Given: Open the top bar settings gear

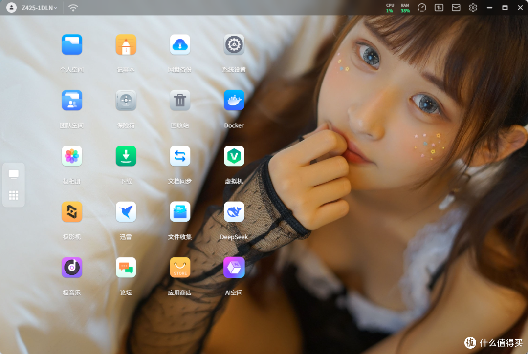Looking at the screenshot, I should (x=473, y=8).
